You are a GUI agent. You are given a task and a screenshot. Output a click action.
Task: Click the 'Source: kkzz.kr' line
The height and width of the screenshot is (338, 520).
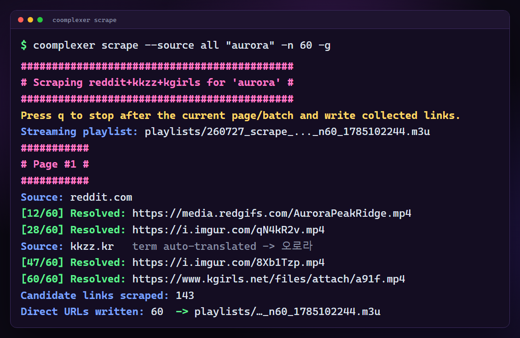click(67, 246)
